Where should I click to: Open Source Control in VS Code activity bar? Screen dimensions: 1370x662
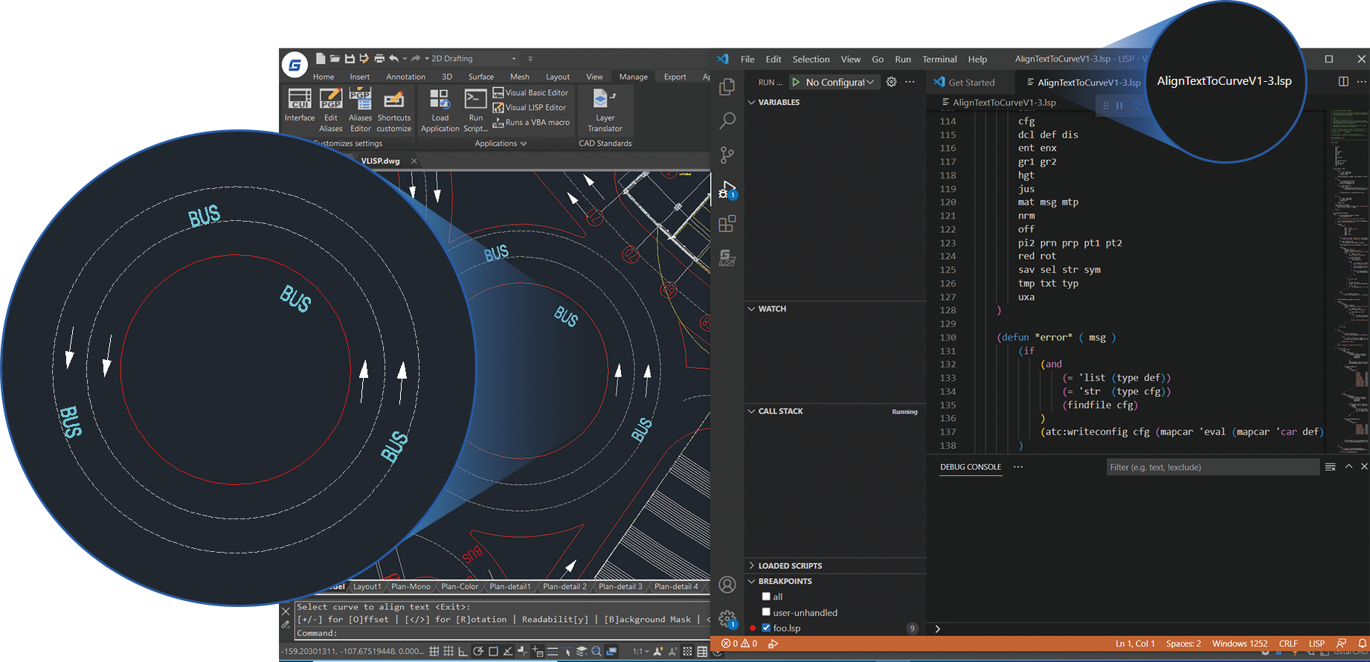point(727,155)
